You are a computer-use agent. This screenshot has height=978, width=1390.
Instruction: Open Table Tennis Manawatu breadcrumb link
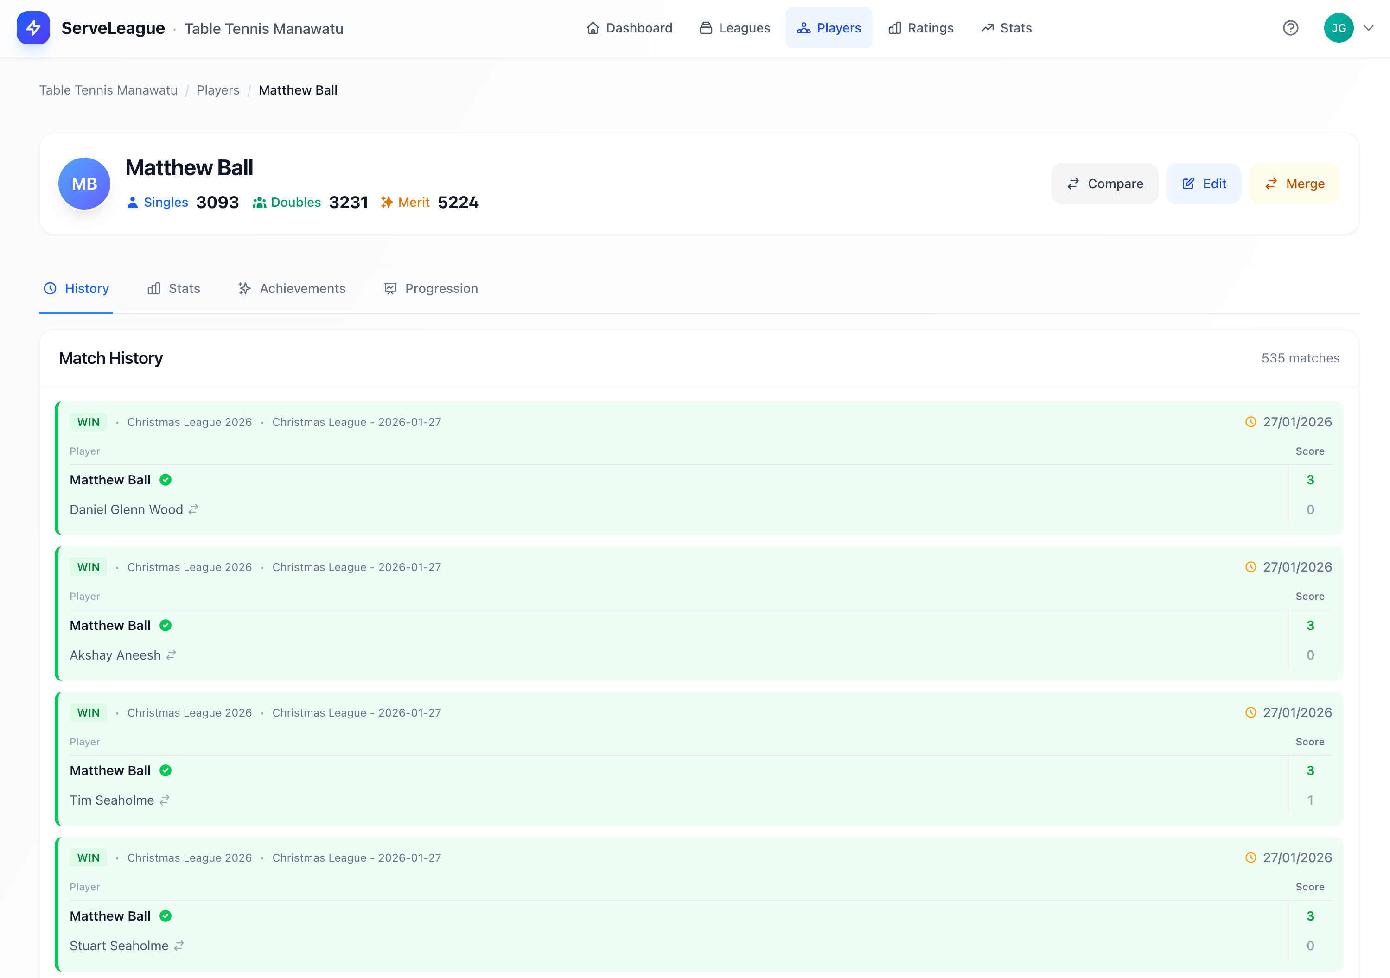pos(108,90)
